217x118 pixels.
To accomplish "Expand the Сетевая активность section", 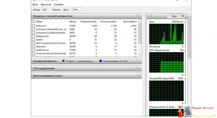I will click(x=138, y=61).
